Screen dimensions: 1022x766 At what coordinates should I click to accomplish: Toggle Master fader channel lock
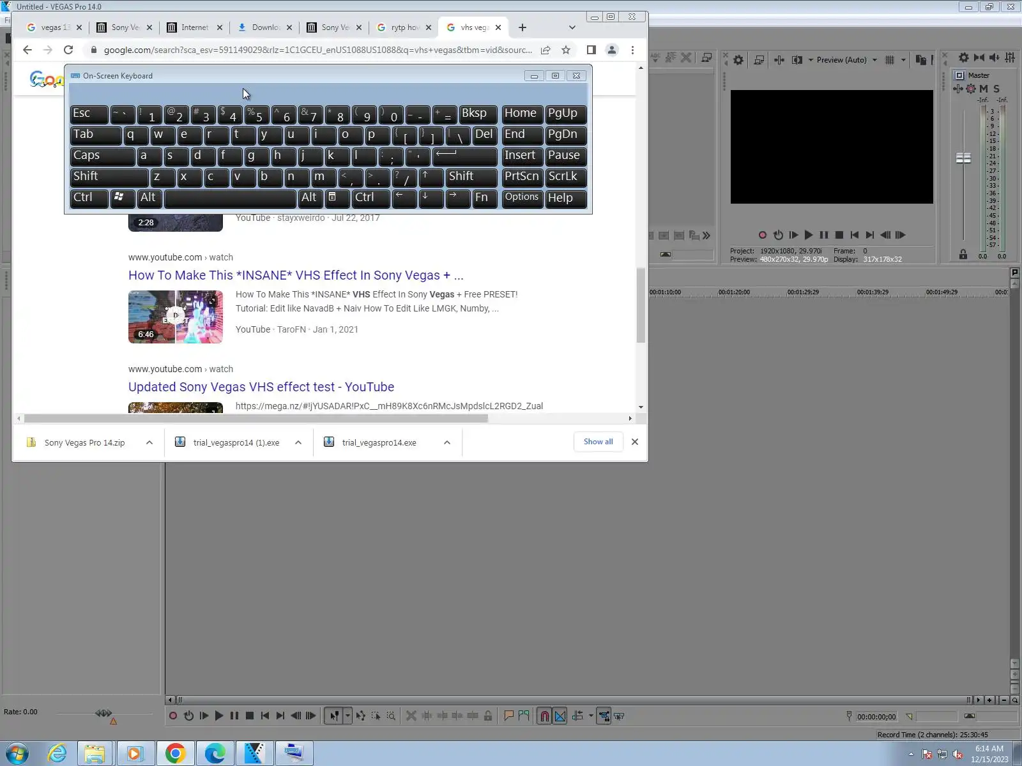[x=963, y=255]
